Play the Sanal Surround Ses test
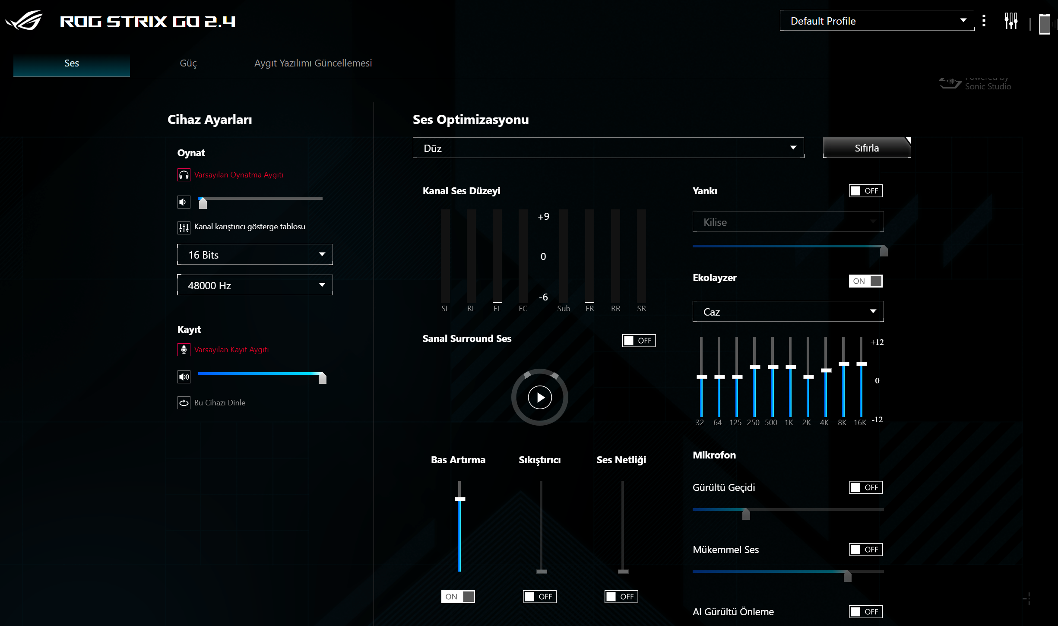 pos(540,397)
